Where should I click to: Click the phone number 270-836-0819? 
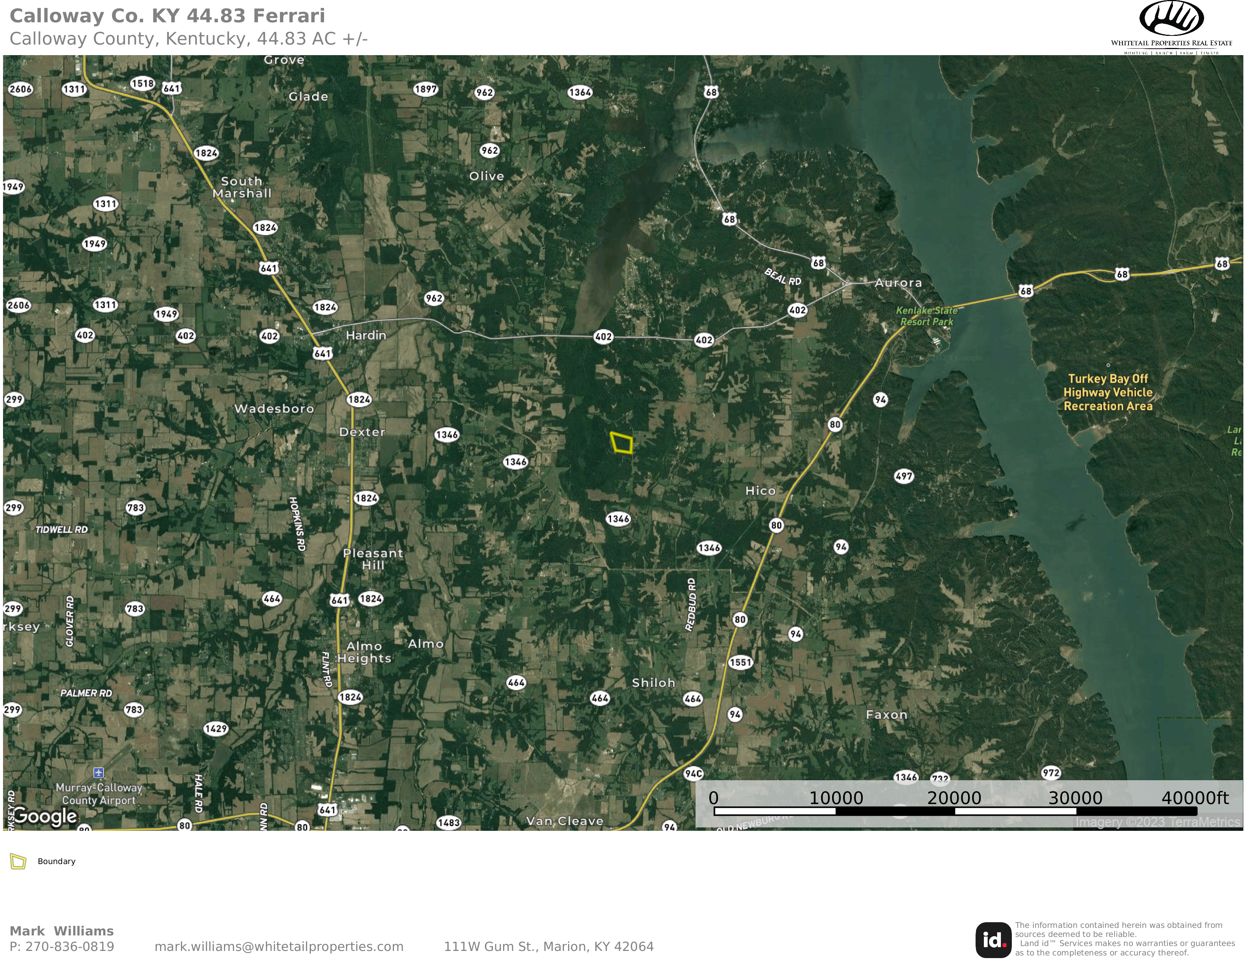pos(69,946)
